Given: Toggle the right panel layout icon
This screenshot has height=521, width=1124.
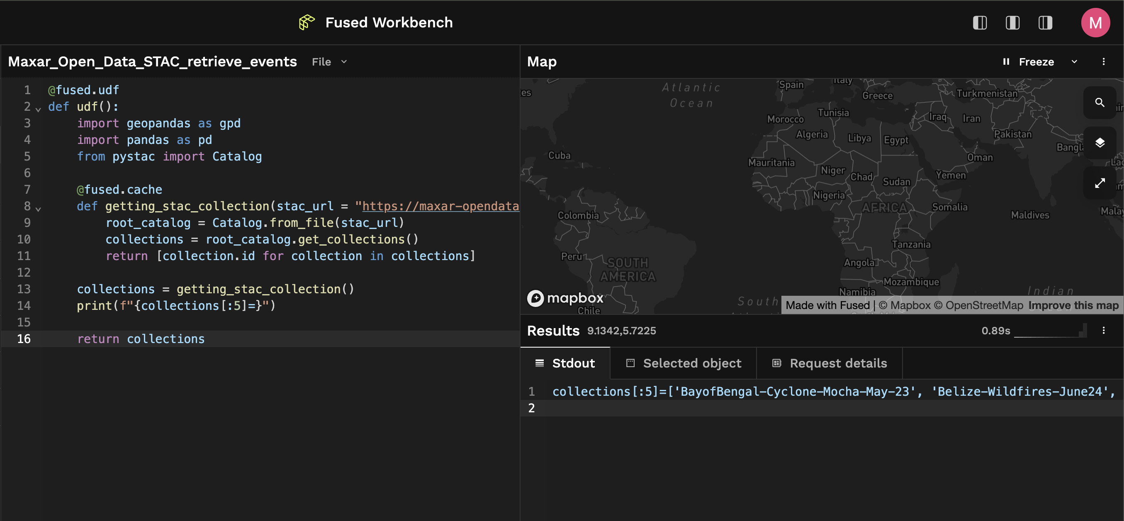Looking at the screenshot, I should tap(1045, 23).
